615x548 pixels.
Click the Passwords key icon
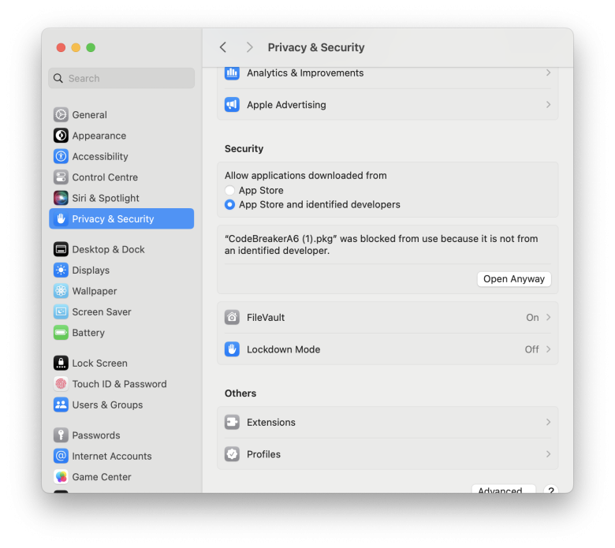pos(61,435)
